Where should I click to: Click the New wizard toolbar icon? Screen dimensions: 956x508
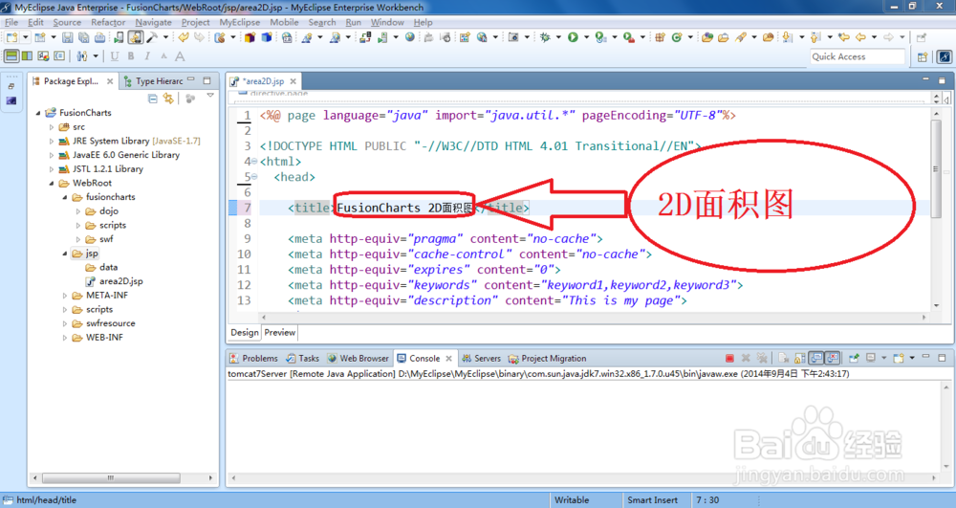pyautogui.click(x=11, y=37)
